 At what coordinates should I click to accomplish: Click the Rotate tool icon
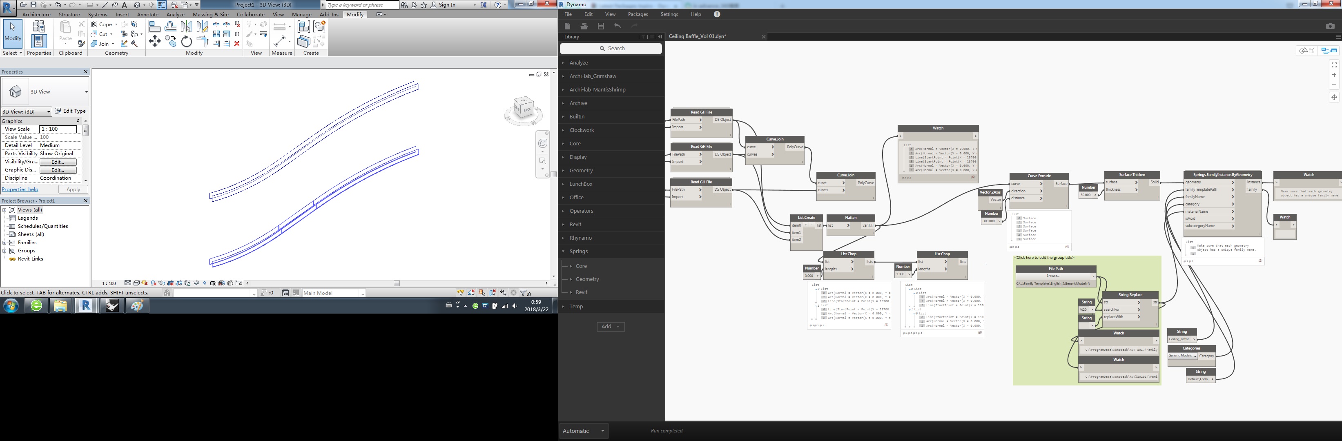pos(187,42)
